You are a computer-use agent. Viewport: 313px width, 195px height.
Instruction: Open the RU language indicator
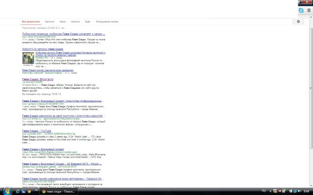[x=264, y=191]
